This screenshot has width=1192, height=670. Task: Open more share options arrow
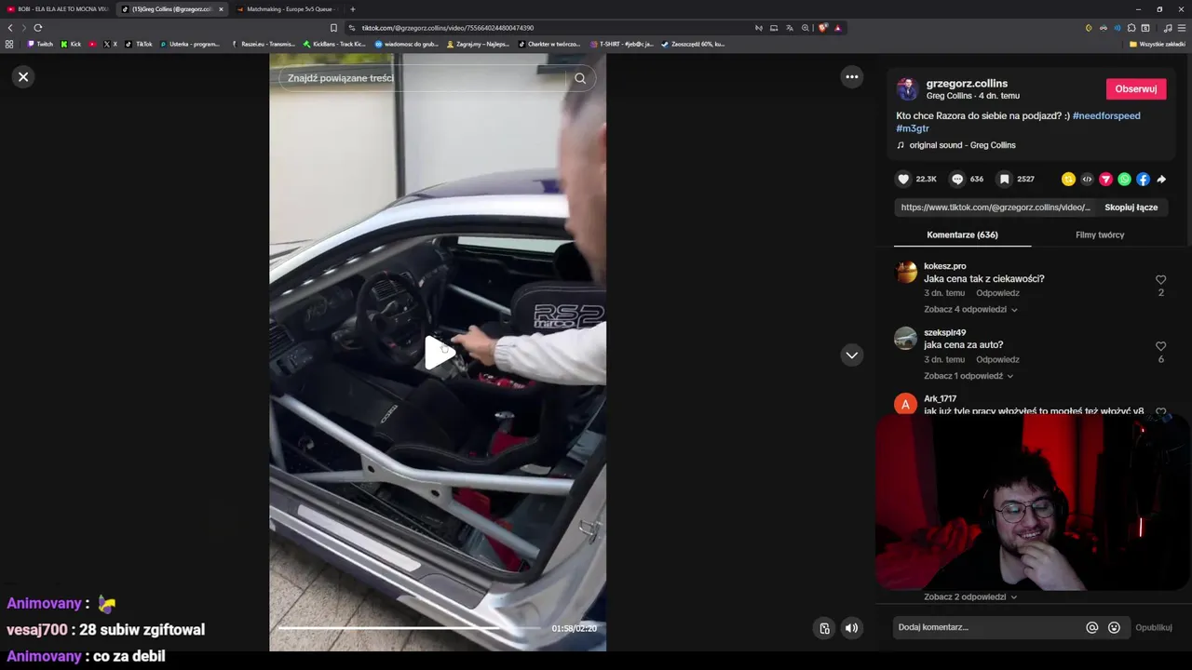point(1161,179)
